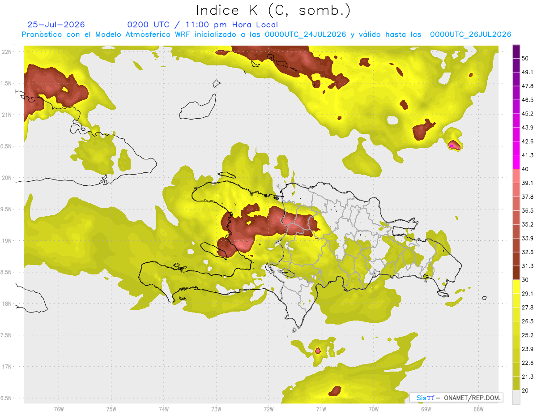Click the colorbar label "50"
Viewport: 537px width, 415px height.
click(525, 58)
